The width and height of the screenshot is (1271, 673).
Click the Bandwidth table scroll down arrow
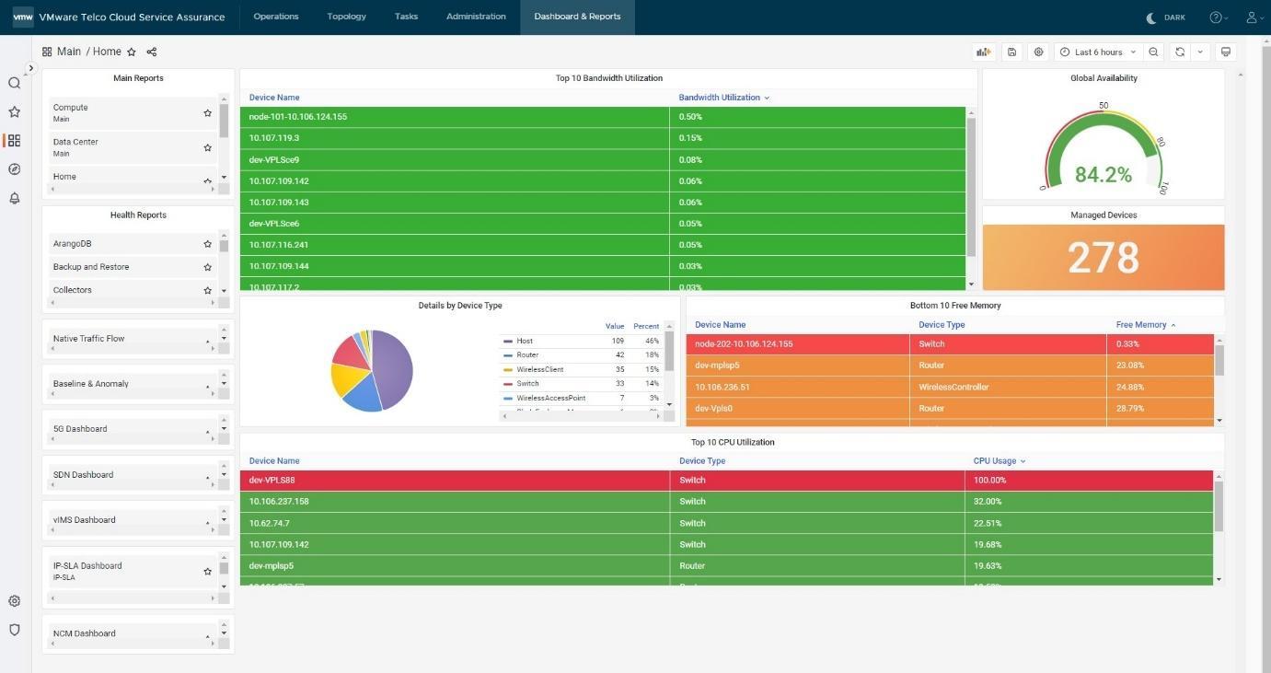point(971,284)
